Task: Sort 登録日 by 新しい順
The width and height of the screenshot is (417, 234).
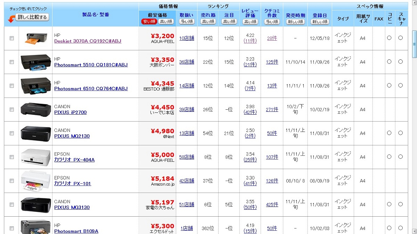Action: point(320,22)
